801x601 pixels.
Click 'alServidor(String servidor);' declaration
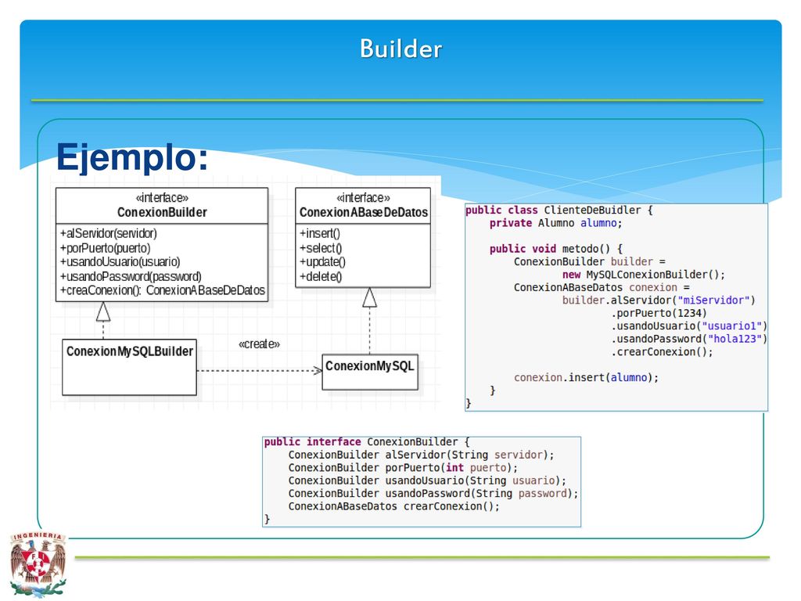click(422, 455)
